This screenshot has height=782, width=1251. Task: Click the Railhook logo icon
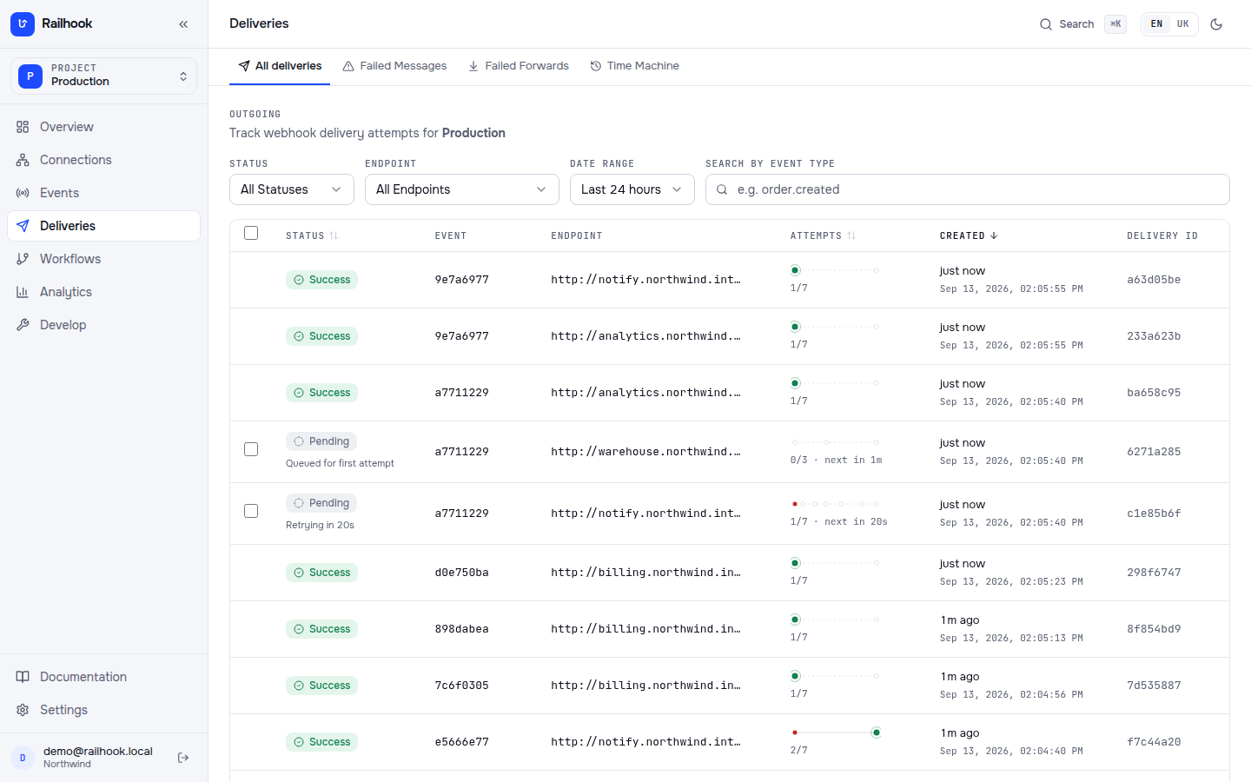[23, 23]
